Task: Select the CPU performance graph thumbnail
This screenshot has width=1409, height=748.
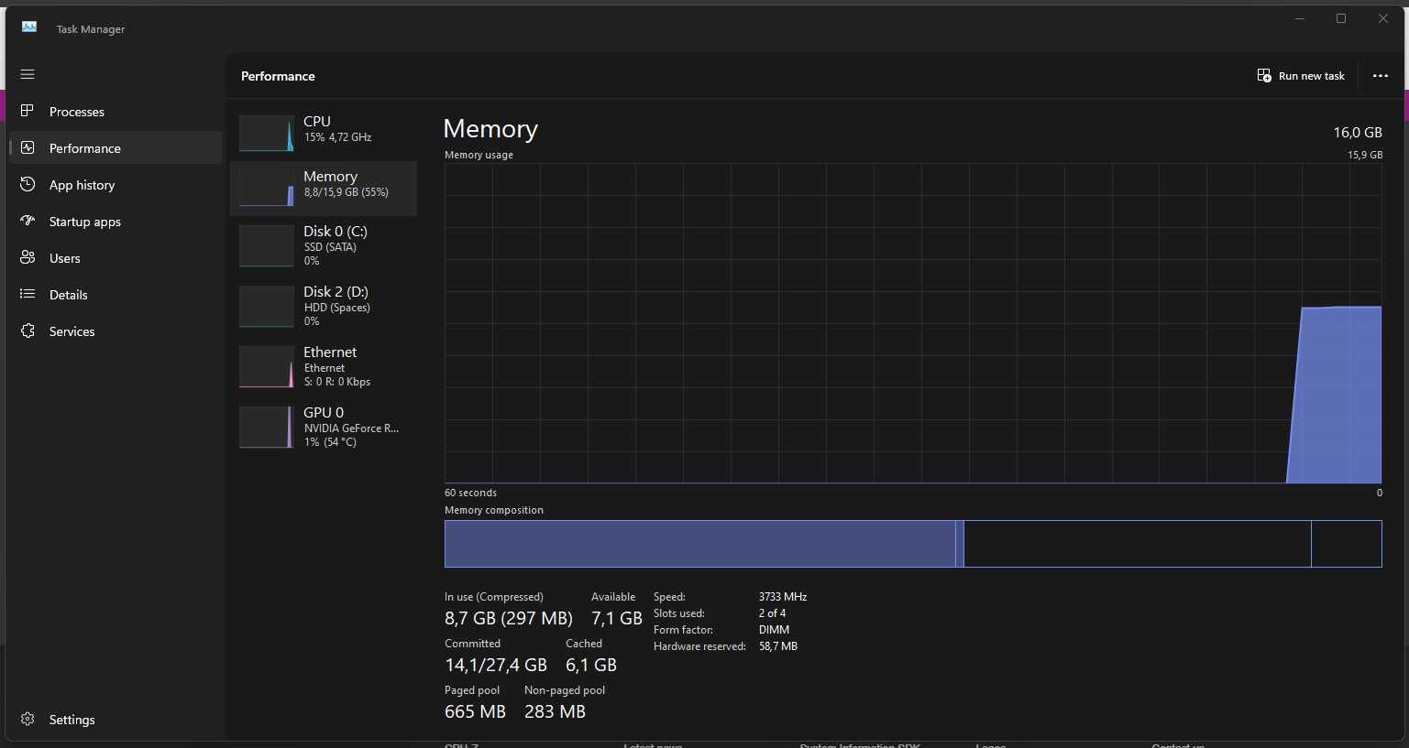Action: [x=267, y=133]
